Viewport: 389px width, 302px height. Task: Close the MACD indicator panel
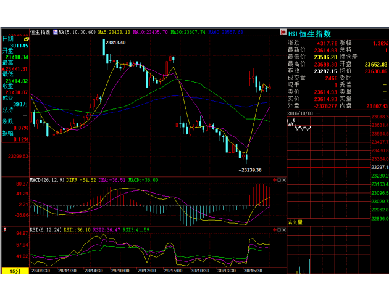tap(284, 180)
